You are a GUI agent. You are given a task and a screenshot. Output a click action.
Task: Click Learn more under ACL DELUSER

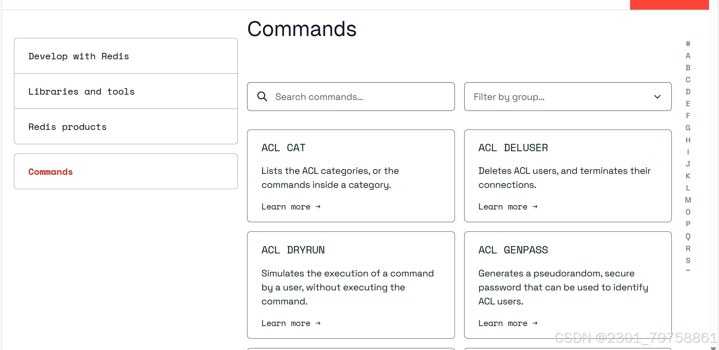click(508, 207)
